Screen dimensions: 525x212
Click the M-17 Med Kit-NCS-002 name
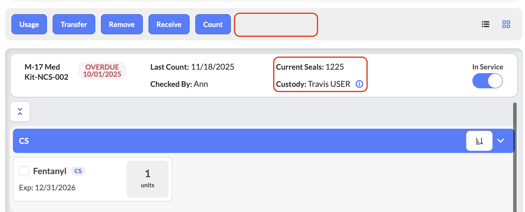46,72
